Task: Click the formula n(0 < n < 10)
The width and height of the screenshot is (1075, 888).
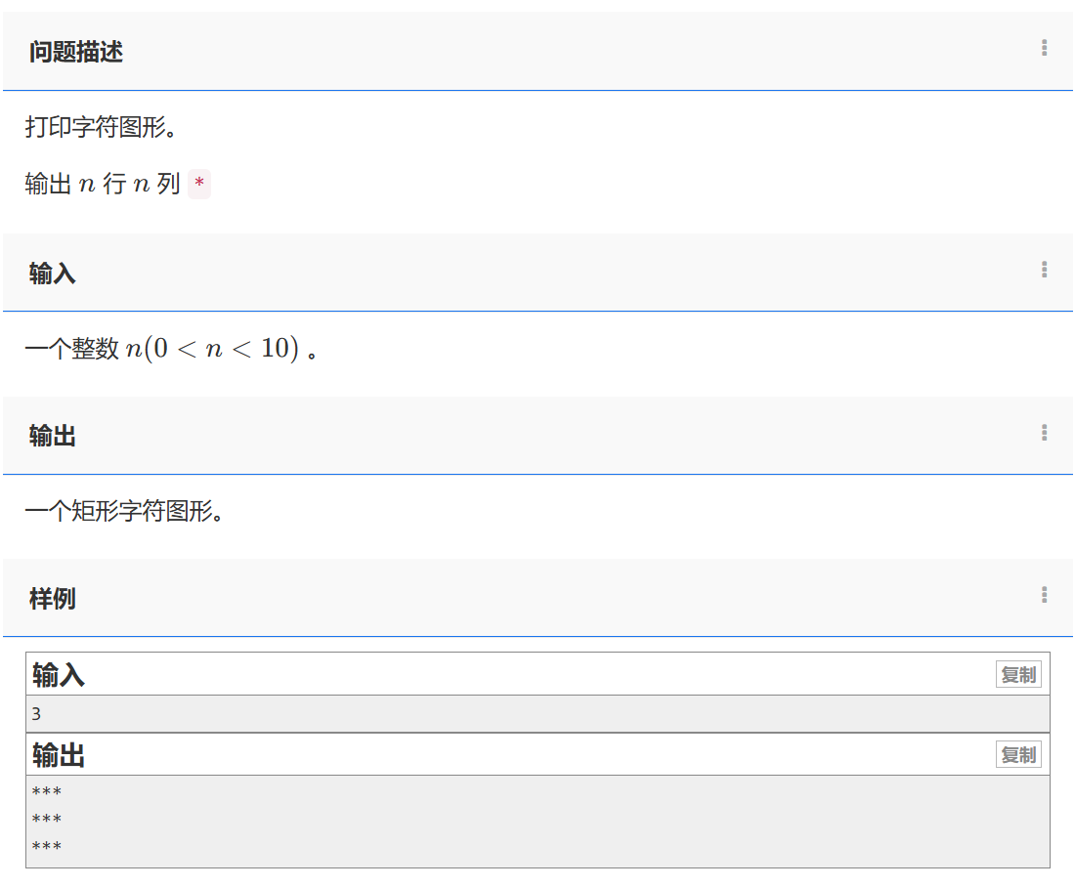Action: click(x=212, y=349)
